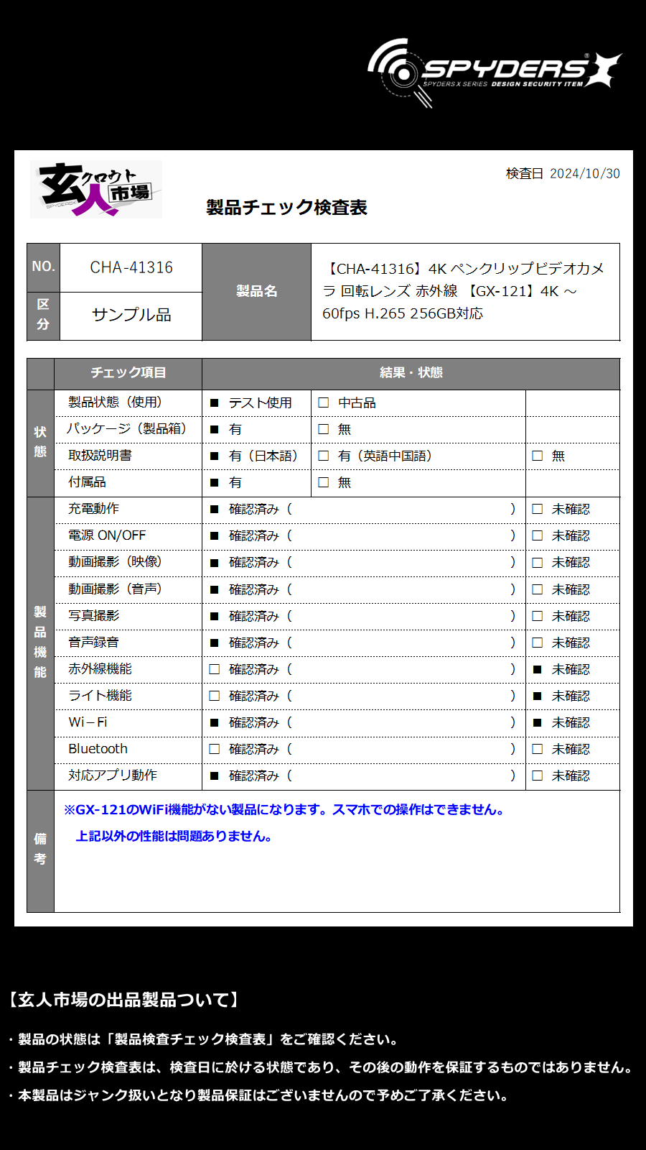
Task: Toggle 確認済み checkbox for 充電動作
Action: coord(214,510)
